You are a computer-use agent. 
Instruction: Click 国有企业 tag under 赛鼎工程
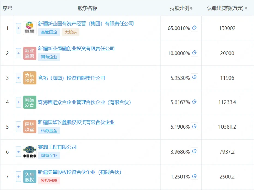pos(49,155)
